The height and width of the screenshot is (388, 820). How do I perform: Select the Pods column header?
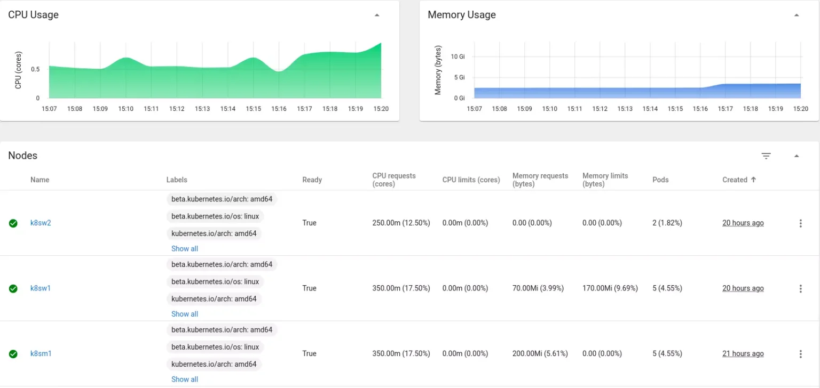[660, 180]
